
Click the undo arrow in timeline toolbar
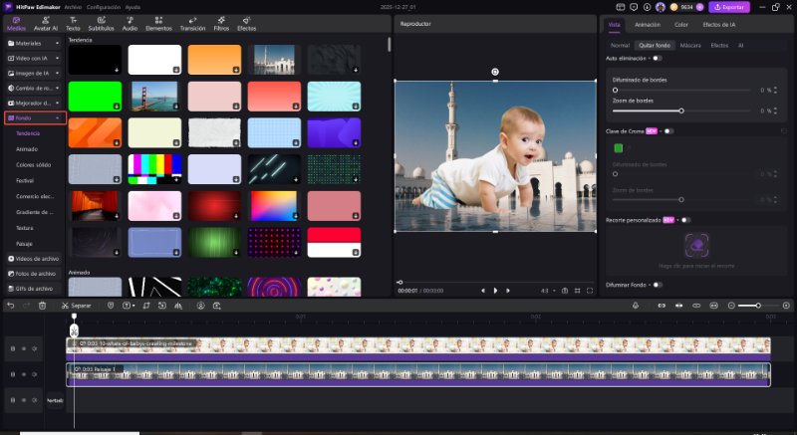pyautogui.click(x=10, y=306)
